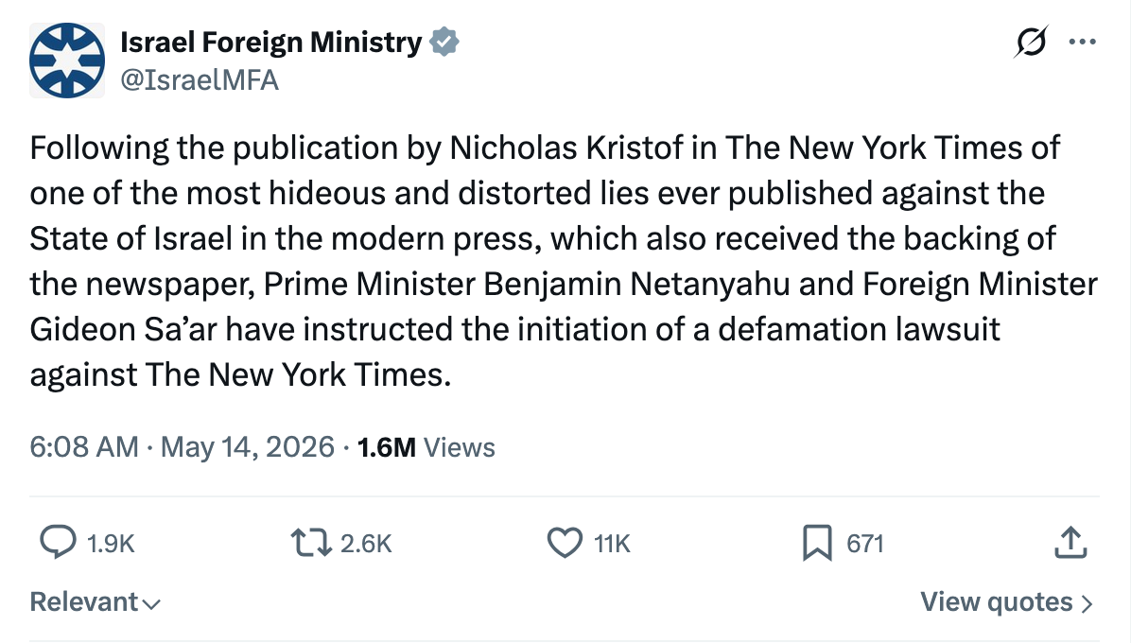Click the Israel Foreign Ministry display name
This screenshot has height=643, width=1131.
pyautogui.click(x=271, y=43)
